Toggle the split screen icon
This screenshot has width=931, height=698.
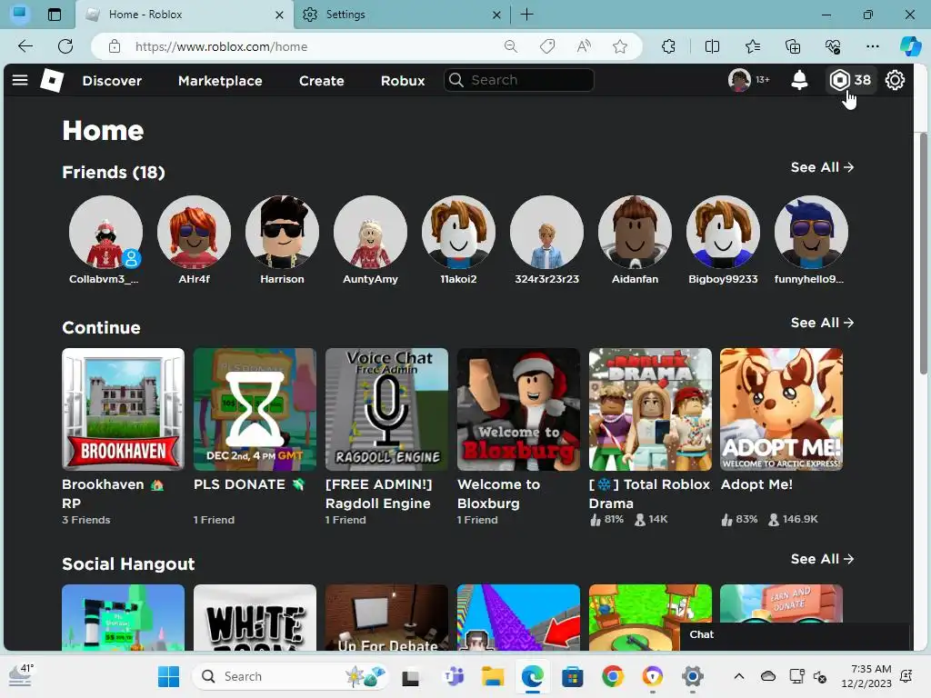tap(712, 46)
